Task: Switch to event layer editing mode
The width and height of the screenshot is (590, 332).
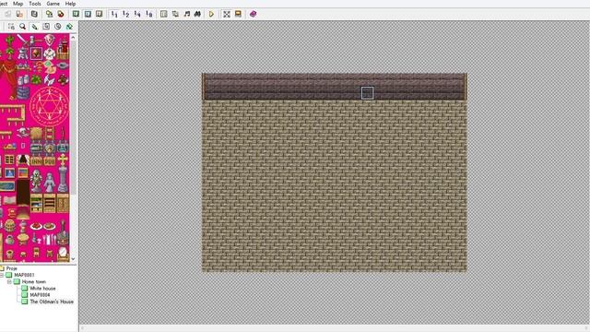Action: [x=99, y=14]
